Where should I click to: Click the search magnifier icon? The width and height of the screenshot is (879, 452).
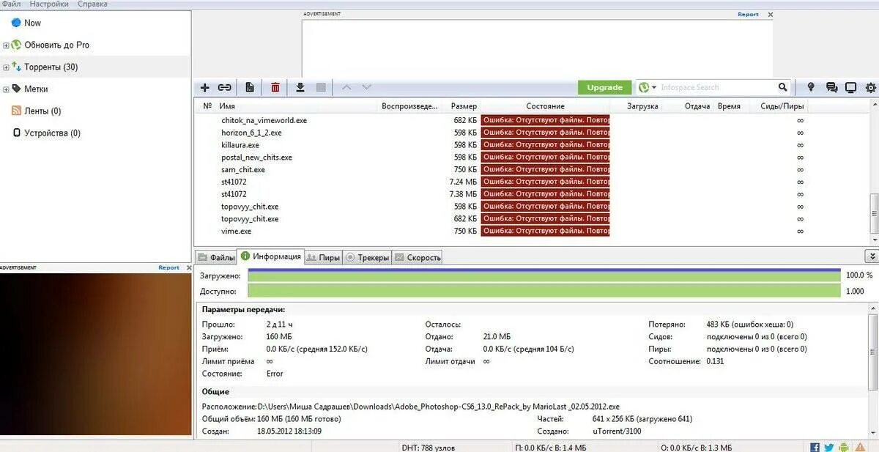click(783, 87)
